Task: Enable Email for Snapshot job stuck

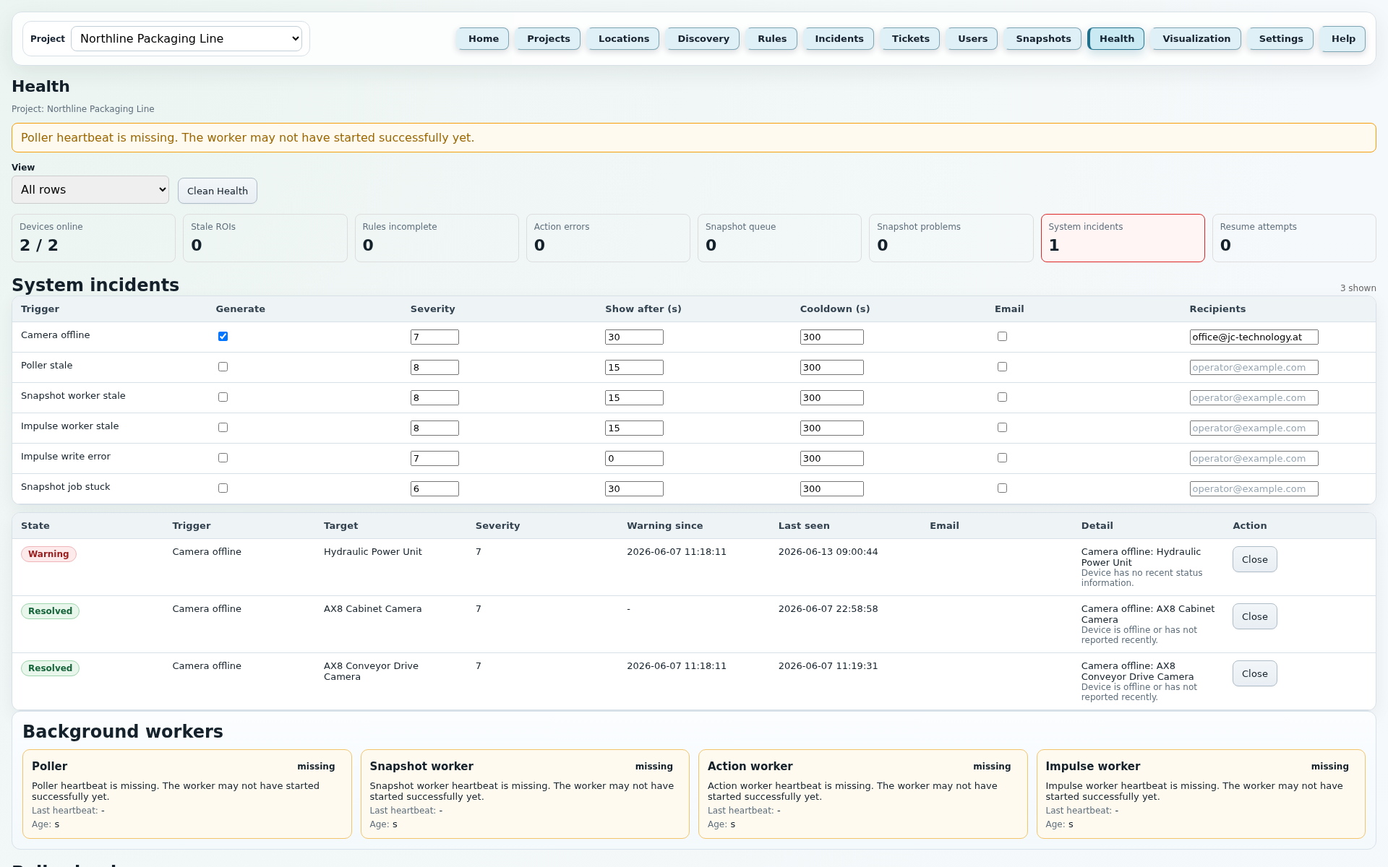Action: 1002,488
